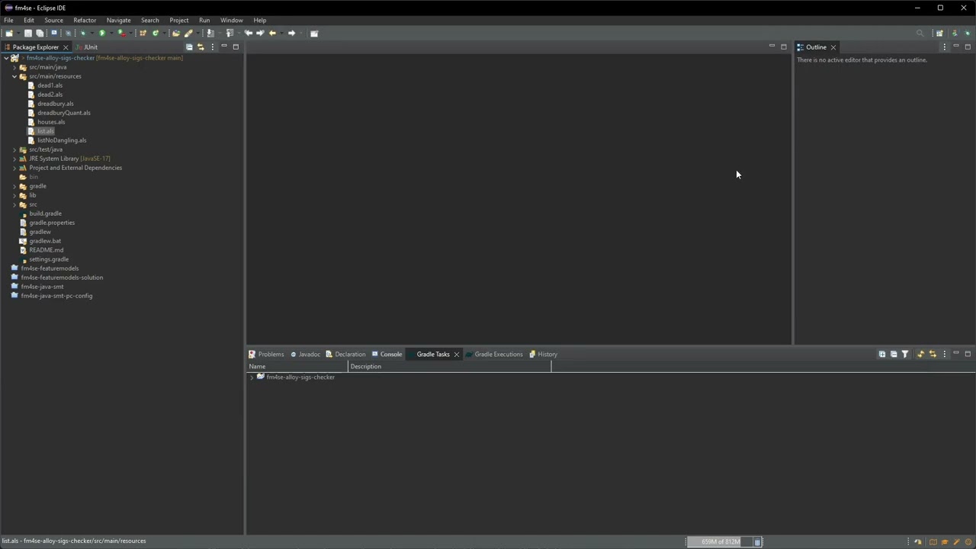Select build.gradle file
The image size is (976, 549).
[x=45, y=213]
